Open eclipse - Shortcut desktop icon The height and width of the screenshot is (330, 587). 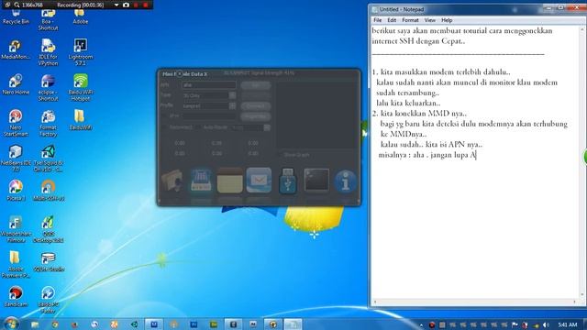tap(48, 87)
